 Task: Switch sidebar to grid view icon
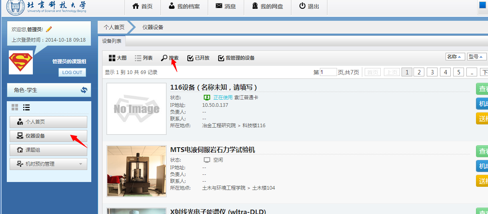coord(15,107)
